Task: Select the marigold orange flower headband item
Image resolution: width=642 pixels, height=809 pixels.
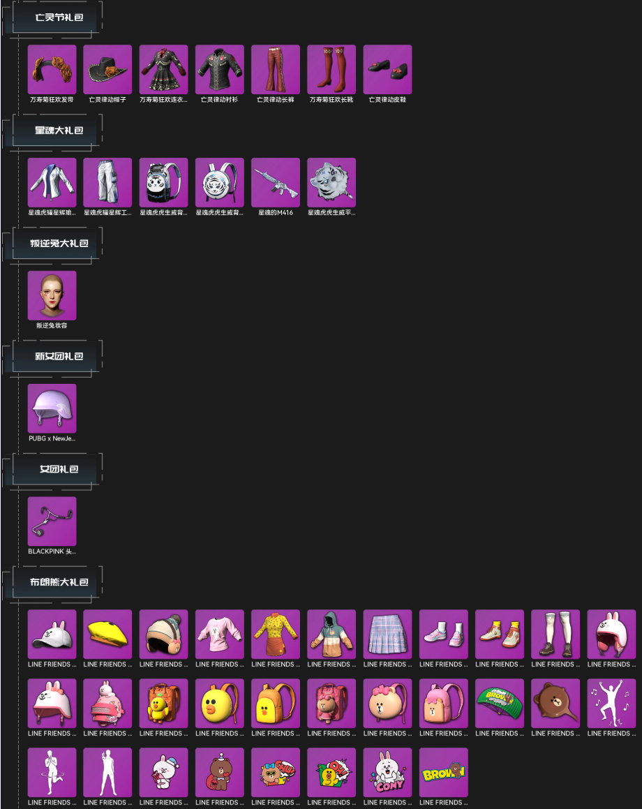Action: click(x=52, y=69)
